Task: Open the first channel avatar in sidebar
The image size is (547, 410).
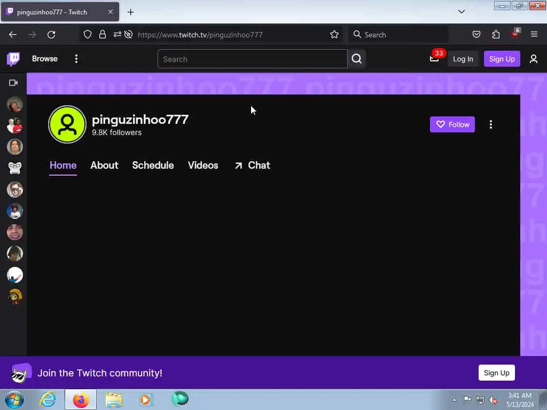Action: 14,104
